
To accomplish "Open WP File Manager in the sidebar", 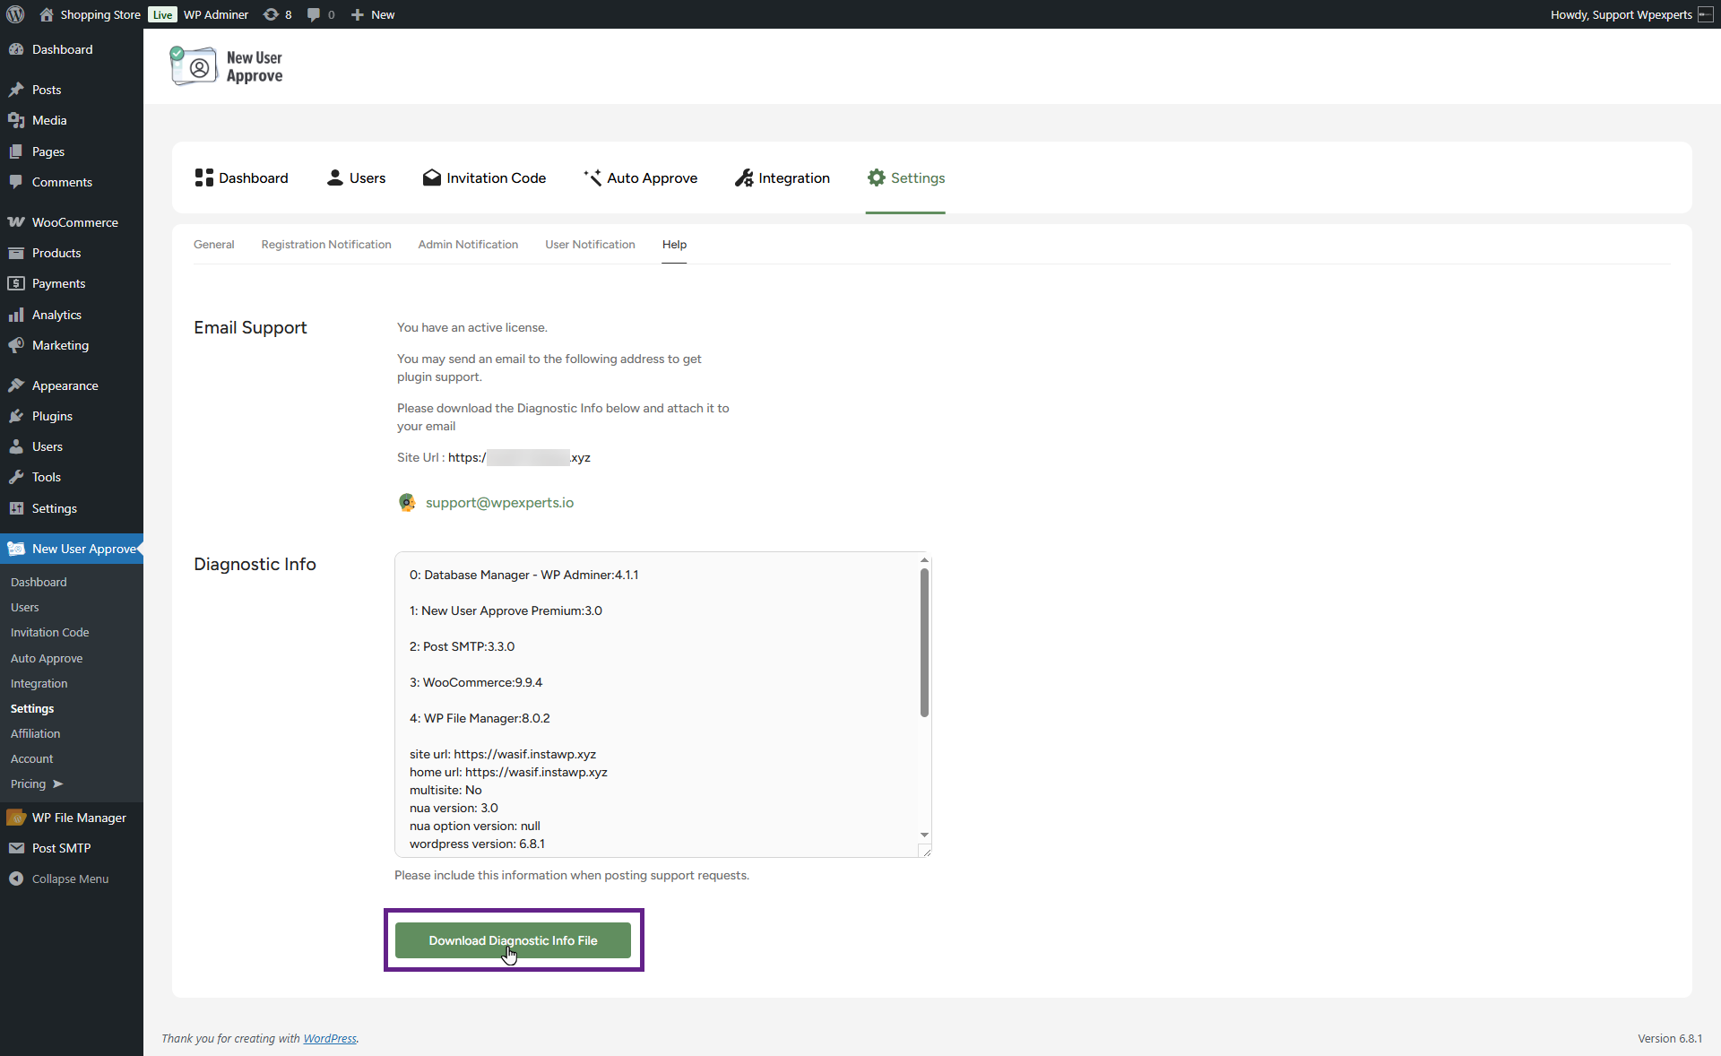I will click(79, 818).
